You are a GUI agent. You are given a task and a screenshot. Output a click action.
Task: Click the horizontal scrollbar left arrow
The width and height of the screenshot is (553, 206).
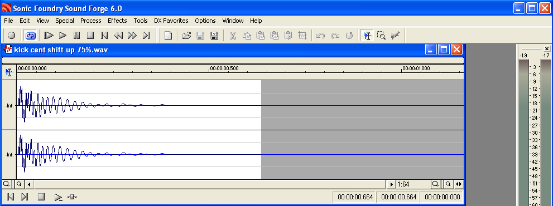pyautogui.click(x=29, y=184)
